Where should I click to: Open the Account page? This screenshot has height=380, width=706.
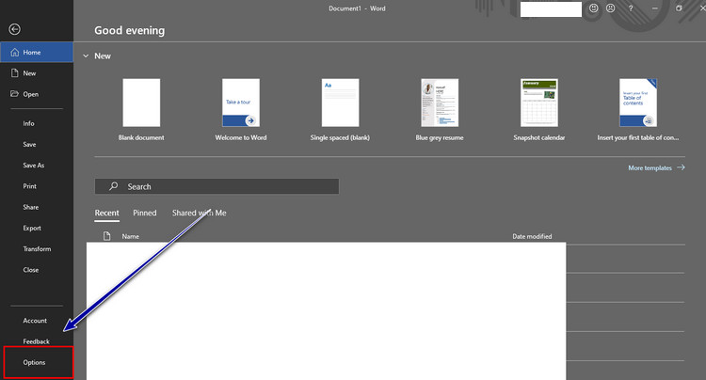click(x=35, y=321)
